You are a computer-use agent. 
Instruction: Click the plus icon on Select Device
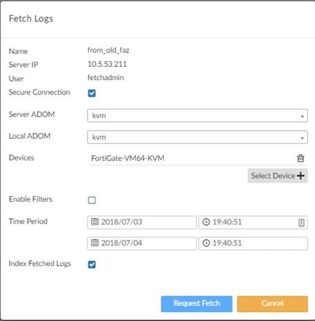301,176
